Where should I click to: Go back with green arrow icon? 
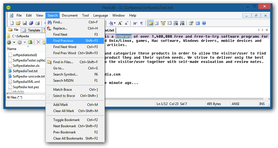tap(9, 42)
